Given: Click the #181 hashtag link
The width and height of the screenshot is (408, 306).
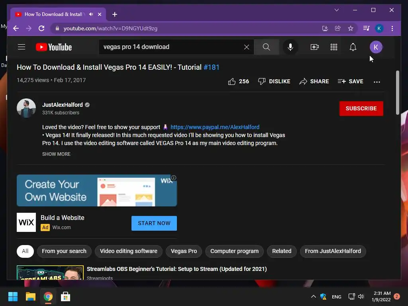Looking at the screenshot, I should coord(211,67).
